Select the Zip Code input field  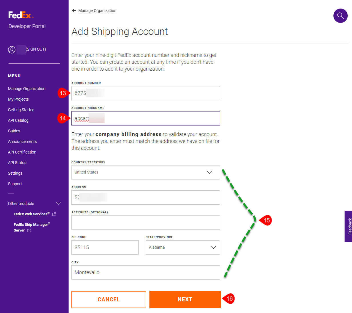tap(105, 248)
